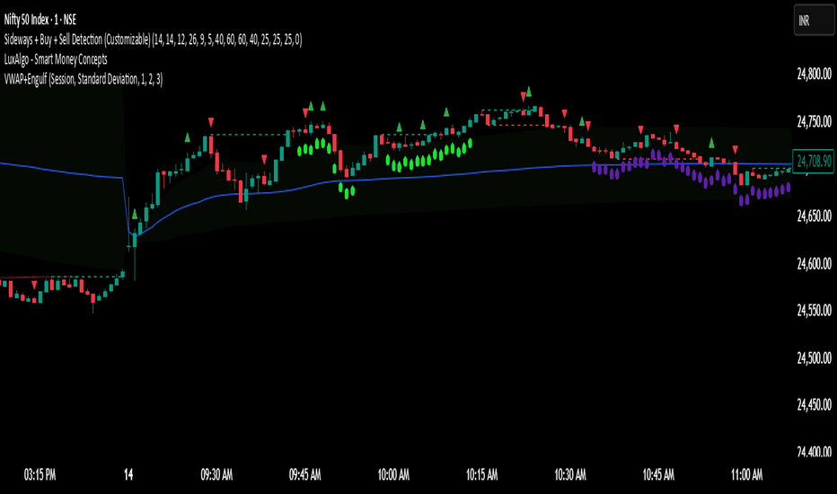Click the 11:00 AM time axis label

[747, 474]
